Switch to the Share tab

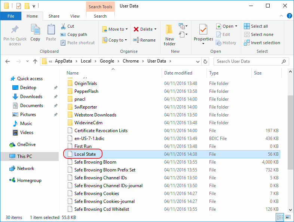point(54,16)
